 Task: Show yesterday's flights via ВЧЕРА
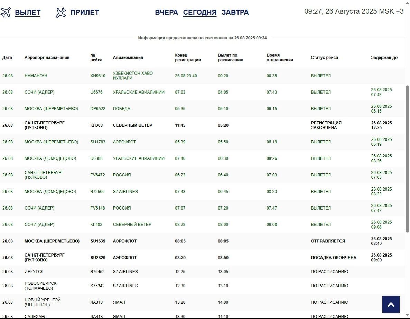point(166,12)
